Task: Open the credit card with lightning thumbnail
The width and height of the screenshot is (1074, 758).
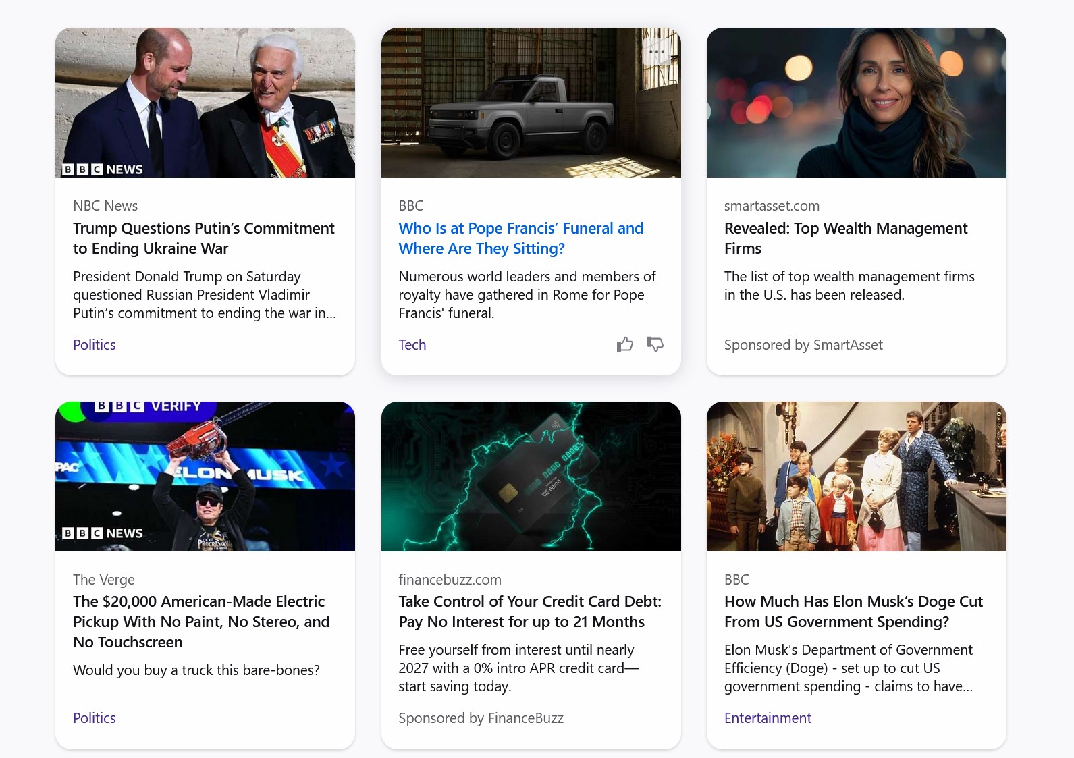Action: [x=531, y=477]
